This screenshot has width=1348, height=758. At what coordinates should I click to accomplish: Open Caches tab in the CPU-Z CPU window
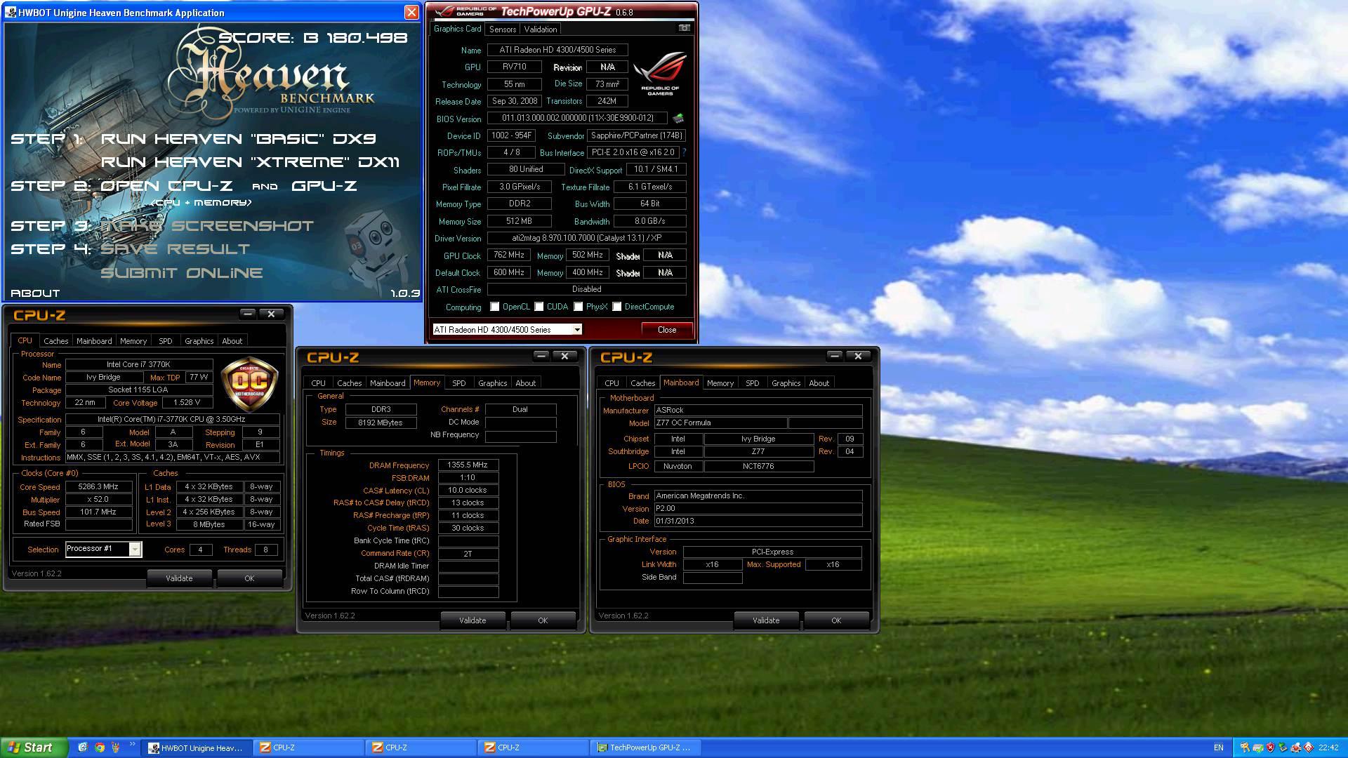click(56, 341)
